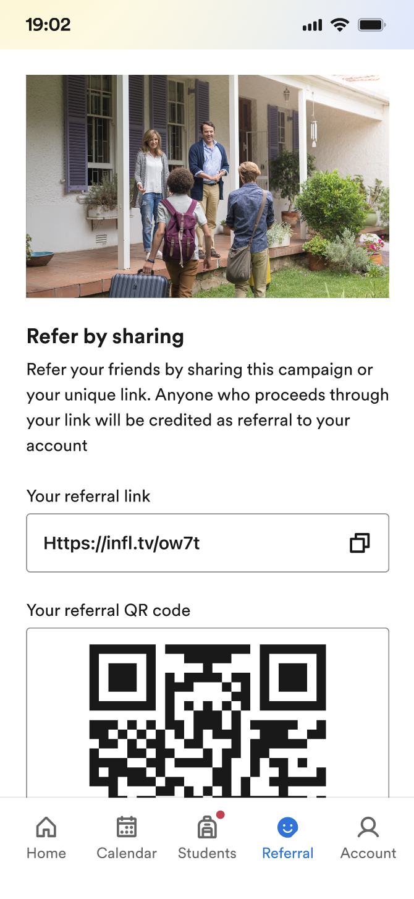Tap the cellular signal bars icon
Viewport: 414px width, 899px height.
[312, 25]
